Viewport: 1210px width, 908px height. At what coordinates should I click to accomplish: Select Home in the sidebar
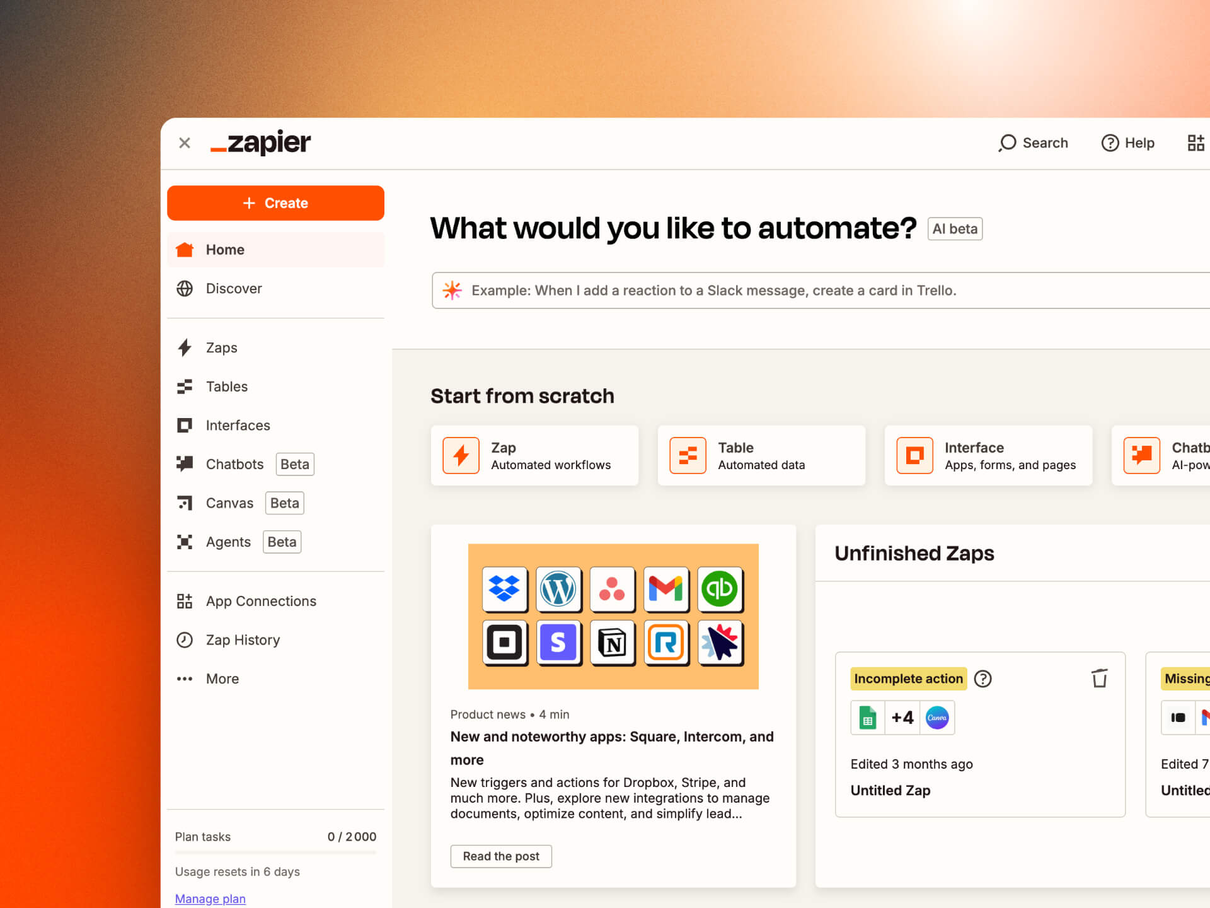pos(275,250)
